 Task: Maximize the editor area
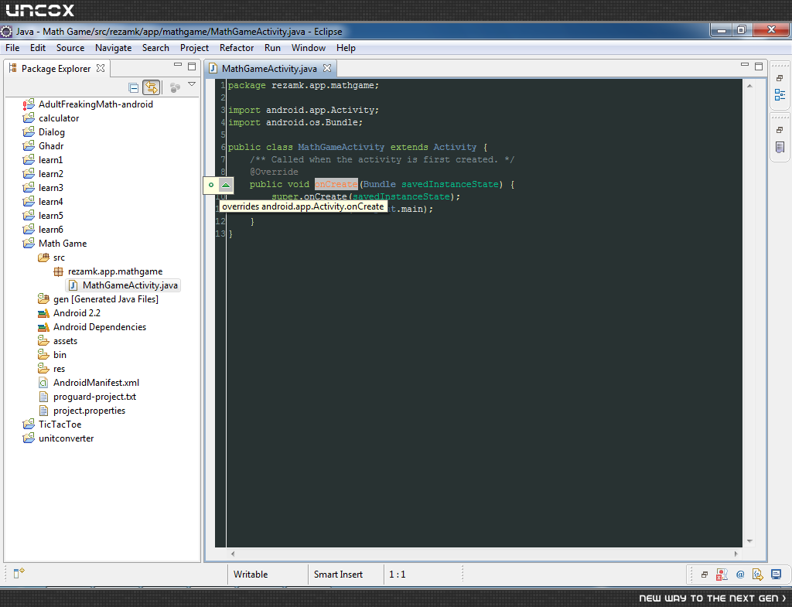point(759,66)
